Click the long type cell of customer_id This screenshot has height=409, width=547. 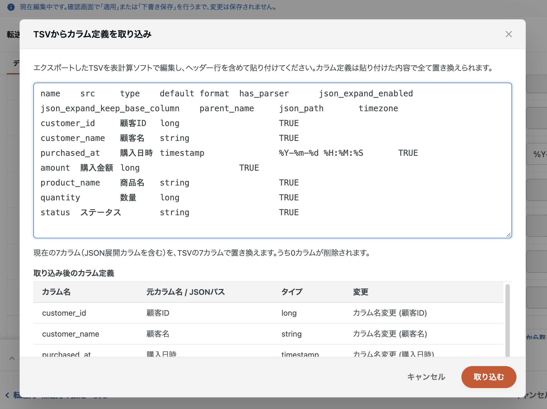click(289, 313)
